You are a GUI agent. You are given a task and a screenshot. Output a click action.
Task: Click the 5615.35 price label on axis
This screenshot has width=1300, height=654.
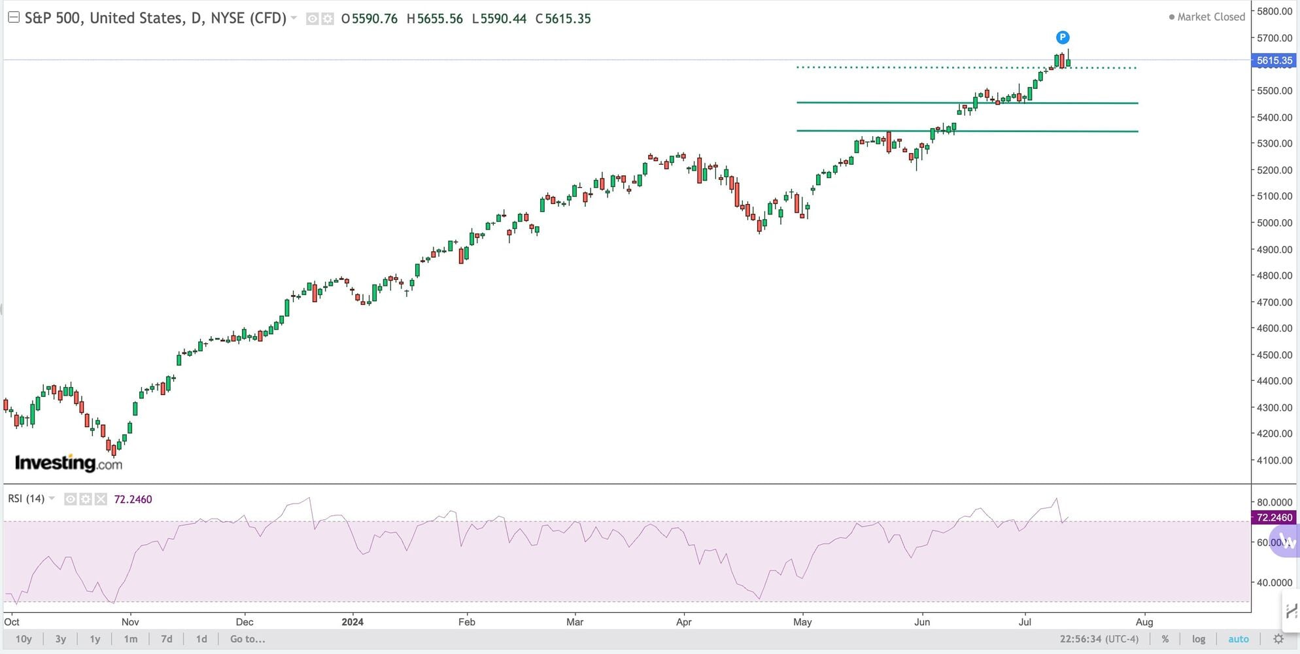1274,60
